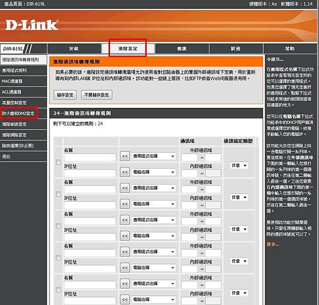
Task: Click the << button beside fourth rule's 應用程式名稱
Action: point(125,252)
